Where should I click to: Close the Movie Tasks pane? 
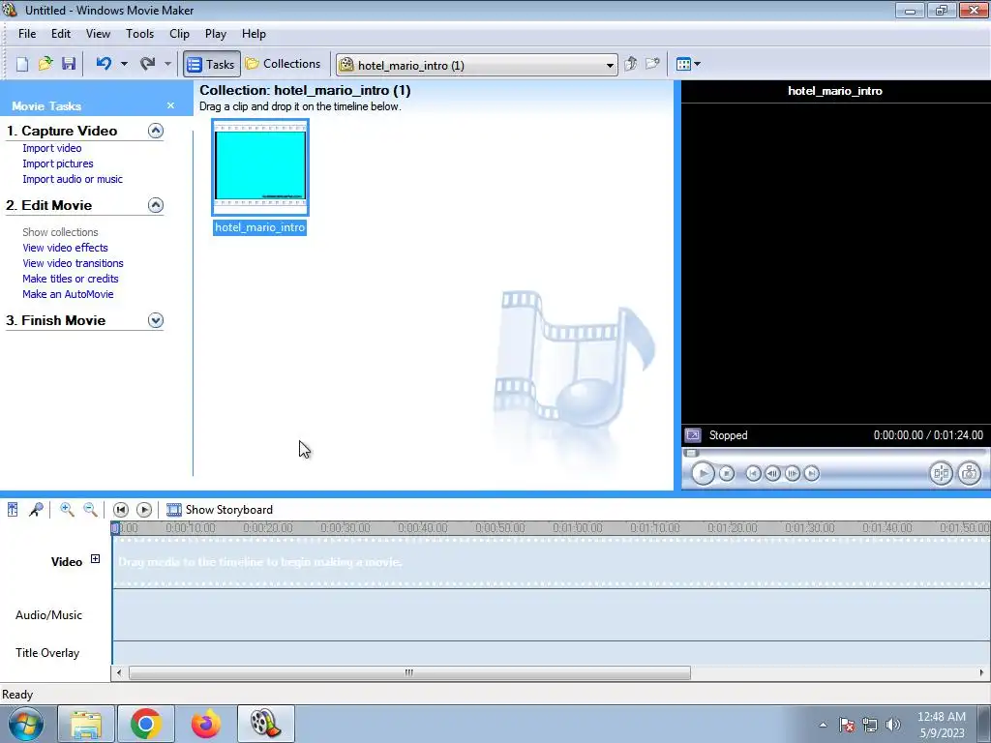(170, 105)
